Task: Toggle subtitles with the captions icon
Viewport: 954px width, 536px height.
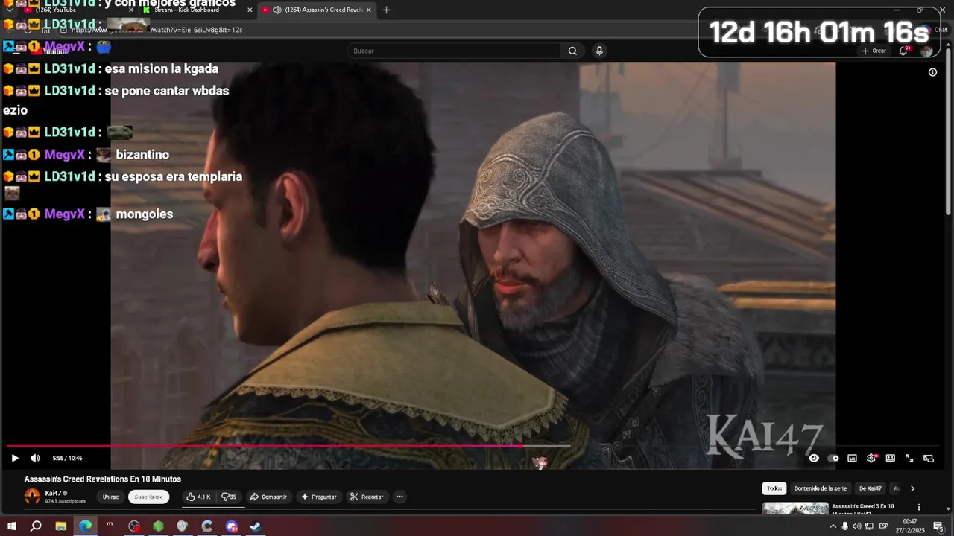Action: coord(852,458)
